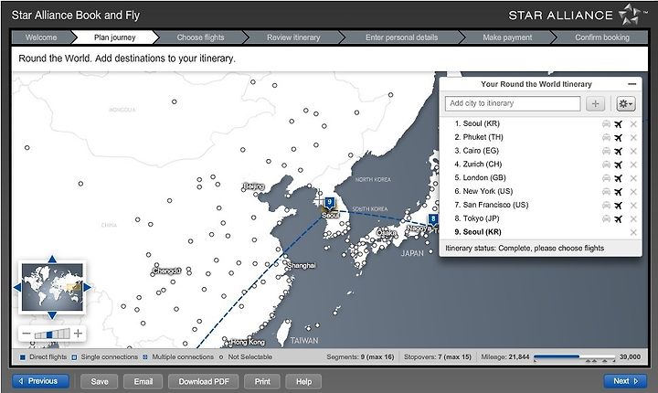The width and height of the screenshot is (658, 393).
Task: Select surface travel for Zurich (CH)
Action: point(606,165)
